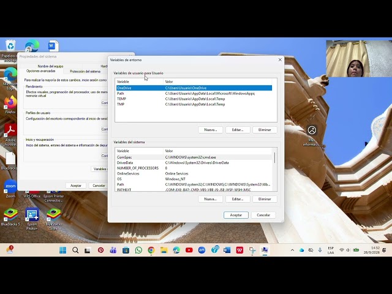Select the TMP user variable row
The width and height of the screenshot is (392, 294).
point(194,104)
